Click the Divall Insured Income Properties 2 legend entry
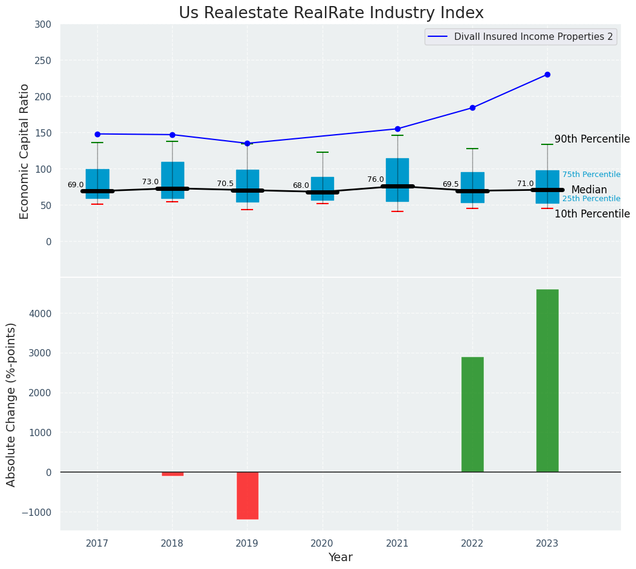Screen dimensions: 636x569 point(521,37)
